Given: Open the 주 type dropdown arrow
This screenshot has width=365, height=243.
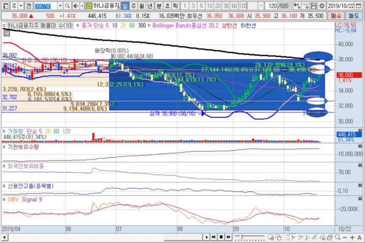Looking at the screenshot, I should (21, 5).
